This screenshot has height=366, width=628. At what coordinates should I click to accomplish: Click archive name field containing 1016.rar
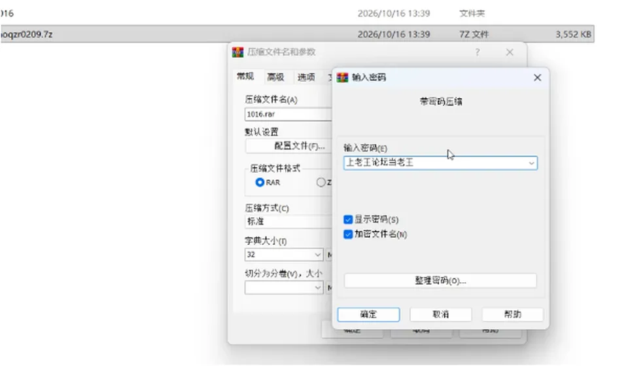(288, 114)
